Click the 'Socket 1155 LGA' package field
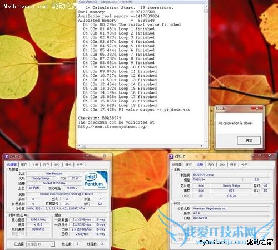Image resolution: width=278 pixels, height=250 pixels. pyautogui.click(x=54, y=183)
